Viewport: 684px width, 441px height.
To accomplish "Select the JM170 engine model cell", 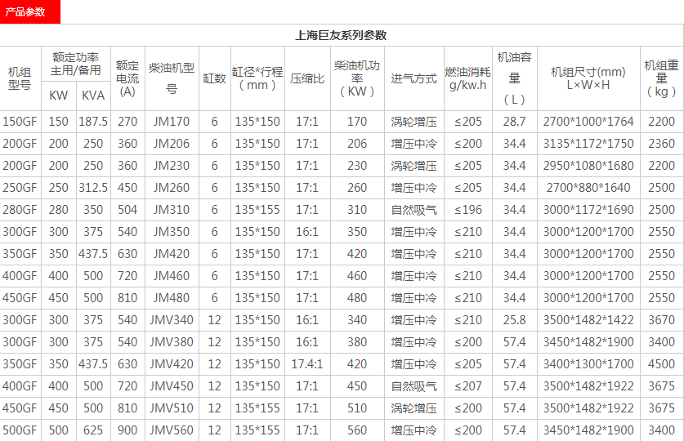I will tap(172, 122).
